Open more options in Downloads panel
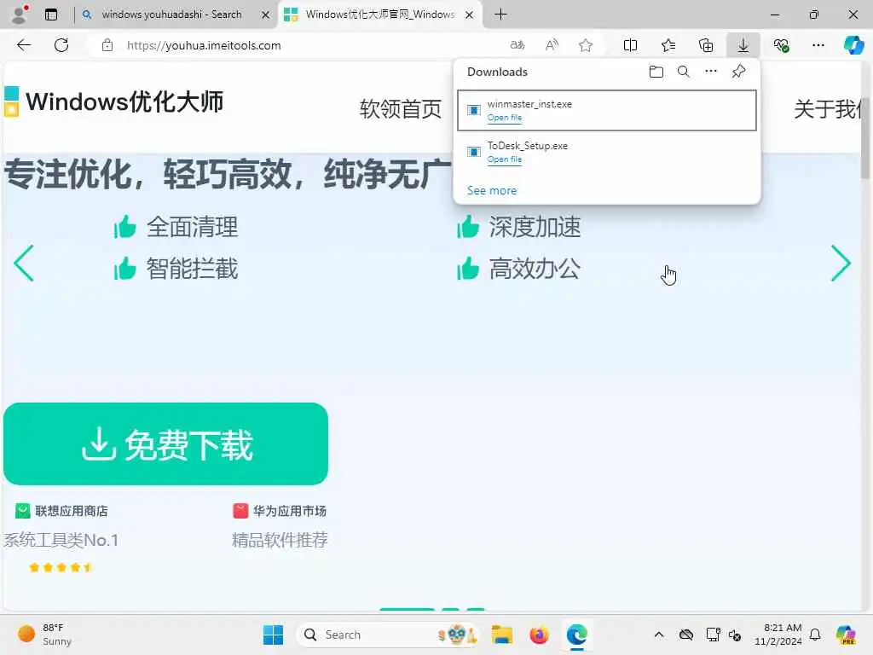The image size is (873, 655). coord(711,72)
